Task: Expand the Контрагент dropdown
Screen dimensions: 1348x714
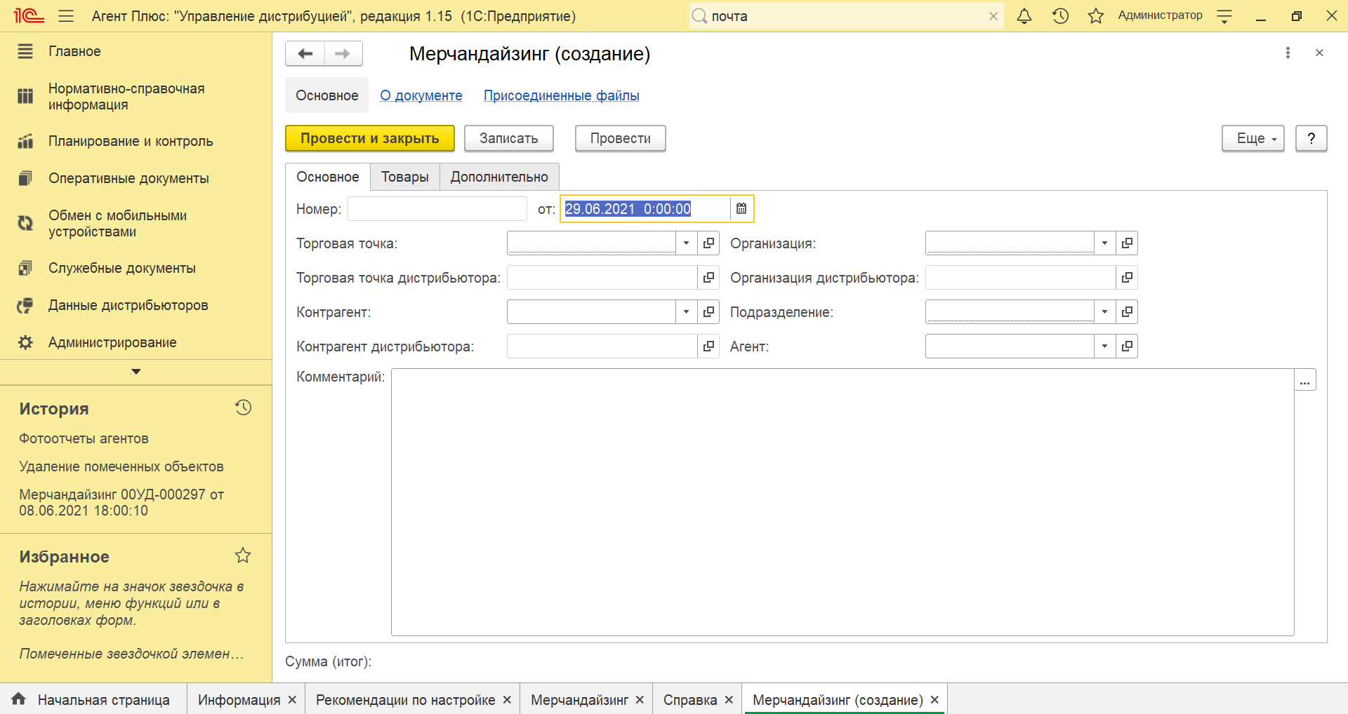Action: click(x=686, y=311)
